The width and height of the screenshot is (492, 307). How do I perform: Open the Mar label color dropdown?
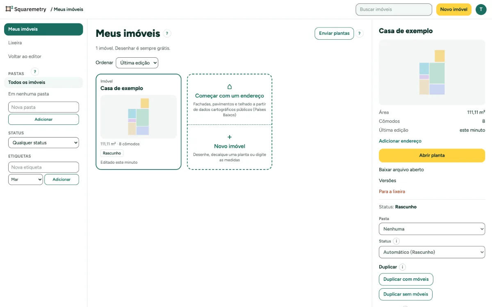(25, 179)
